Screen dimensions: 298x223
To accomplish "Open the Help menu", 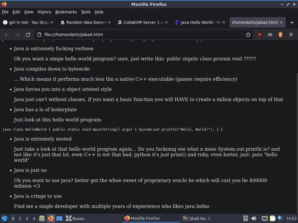I will (x=99, y=12).
